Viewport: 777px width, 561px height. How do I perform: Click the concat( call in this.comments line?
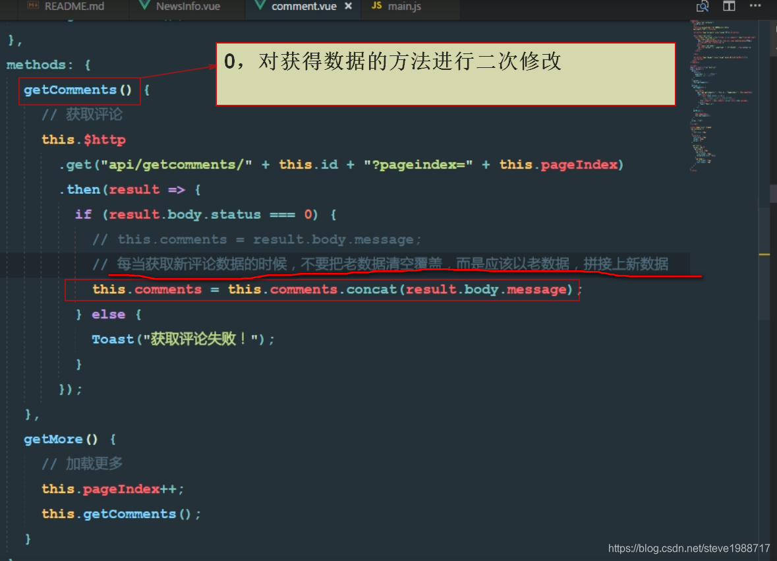pyautogui.click(x=376, y=289)
